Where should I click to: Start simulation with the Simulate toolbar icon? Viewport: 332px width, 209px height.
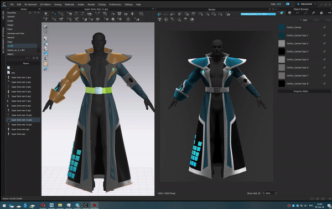tap(46, 14)
